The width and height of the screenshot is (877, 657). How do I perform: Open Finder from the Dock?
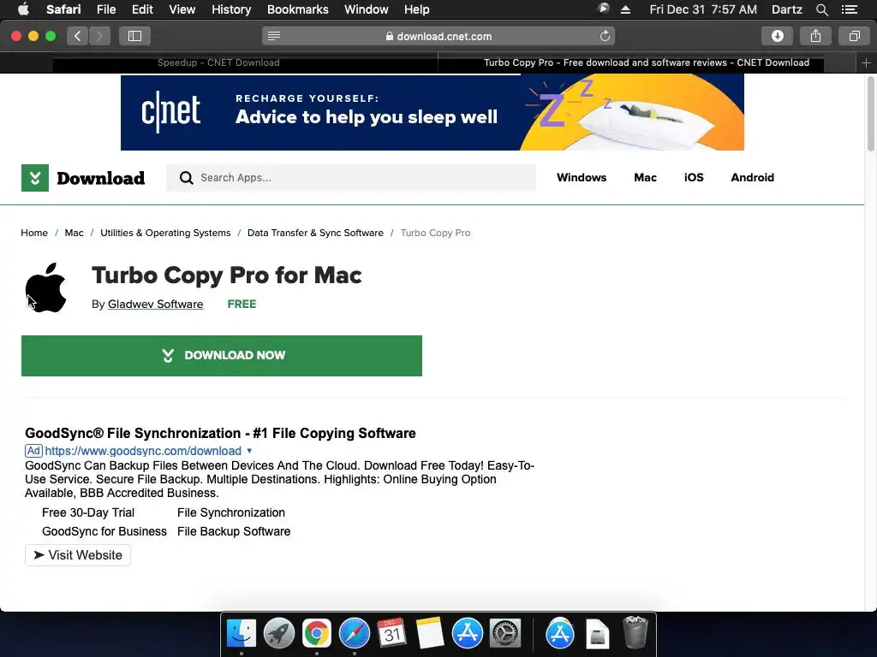point(241,634)
